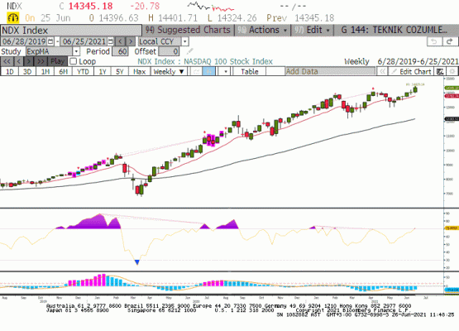This screenshot has width=459, height=331.
Task: Select the 5Y range tab
Action: click(120, 71)
